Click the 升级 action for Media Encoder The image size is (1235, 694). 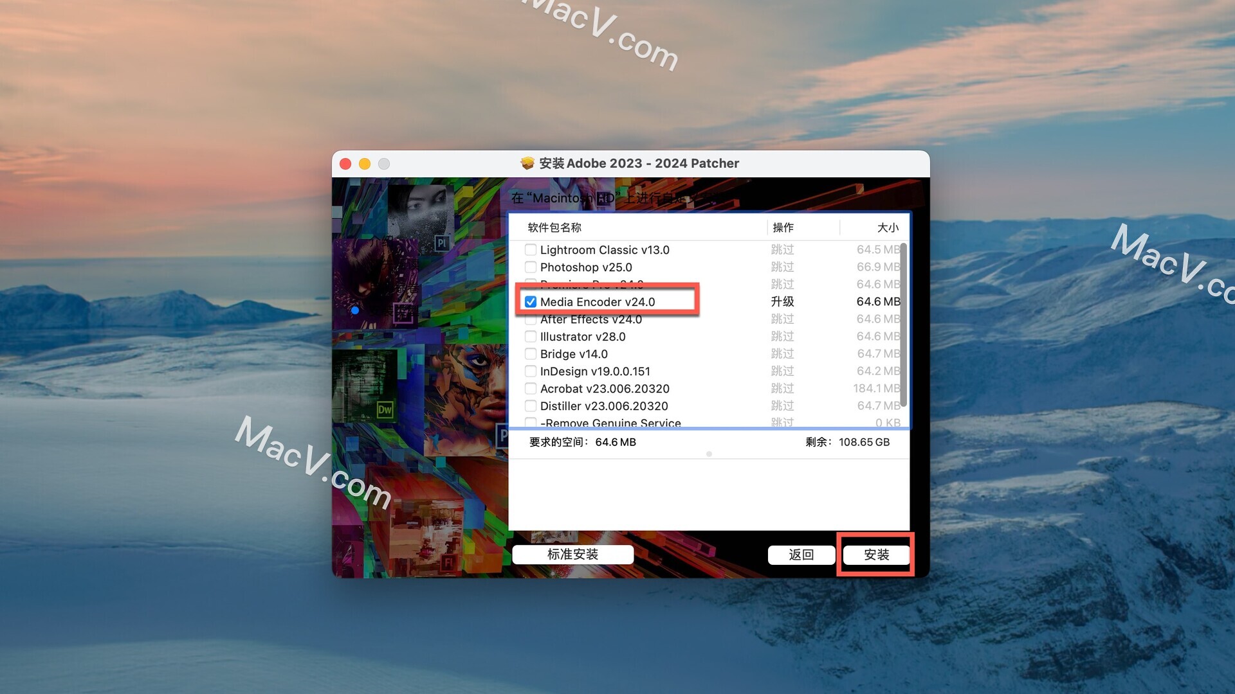click(x=782, y=301)
